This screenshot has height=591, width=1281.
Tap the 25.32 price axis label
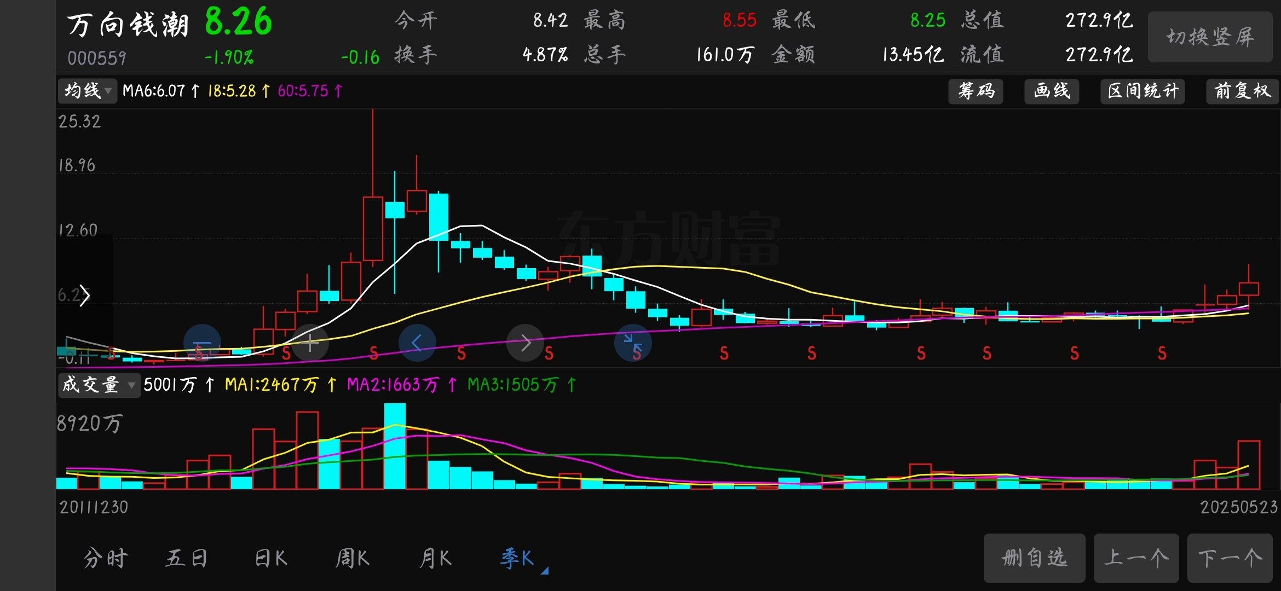click(x=79, y=121)
